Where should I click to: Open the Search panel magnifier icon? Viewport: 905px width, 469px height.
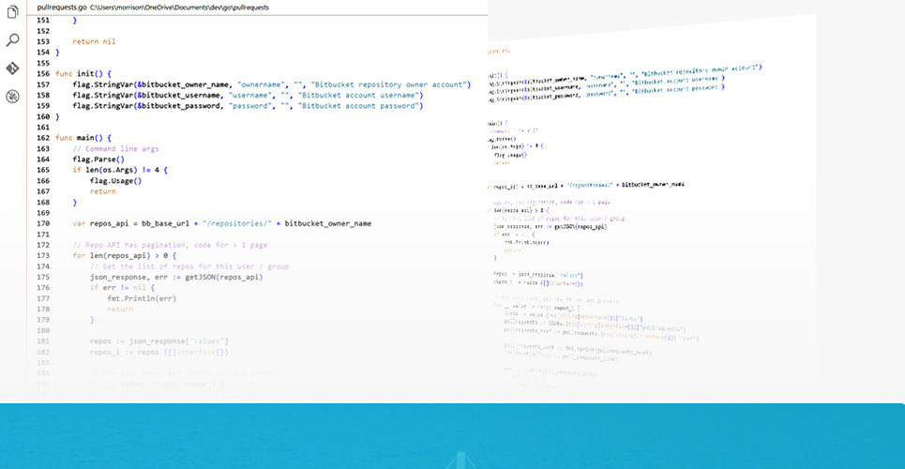pyautogui.click(x=12, y=40)
